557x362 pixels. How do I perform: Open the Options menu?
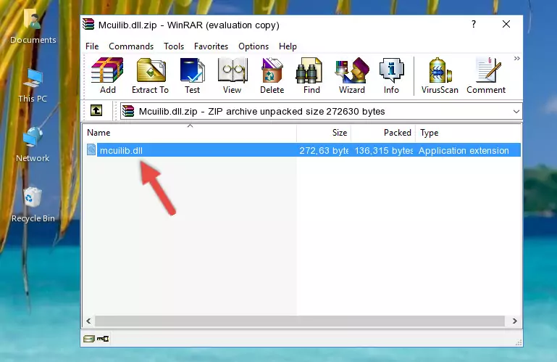(254, 46)
